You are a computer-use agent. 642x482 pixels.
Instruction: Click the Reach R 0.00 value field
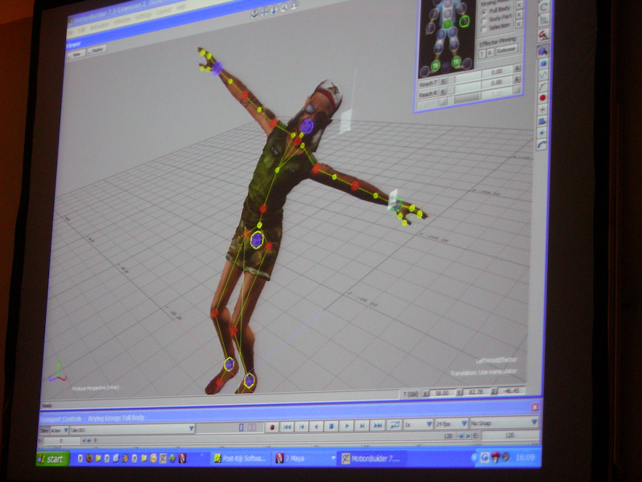[496, 83]
